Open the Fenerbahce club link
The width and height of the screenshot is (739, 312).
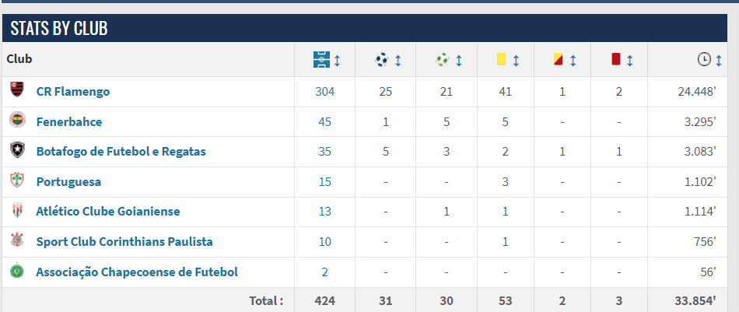tap(69, 121)
